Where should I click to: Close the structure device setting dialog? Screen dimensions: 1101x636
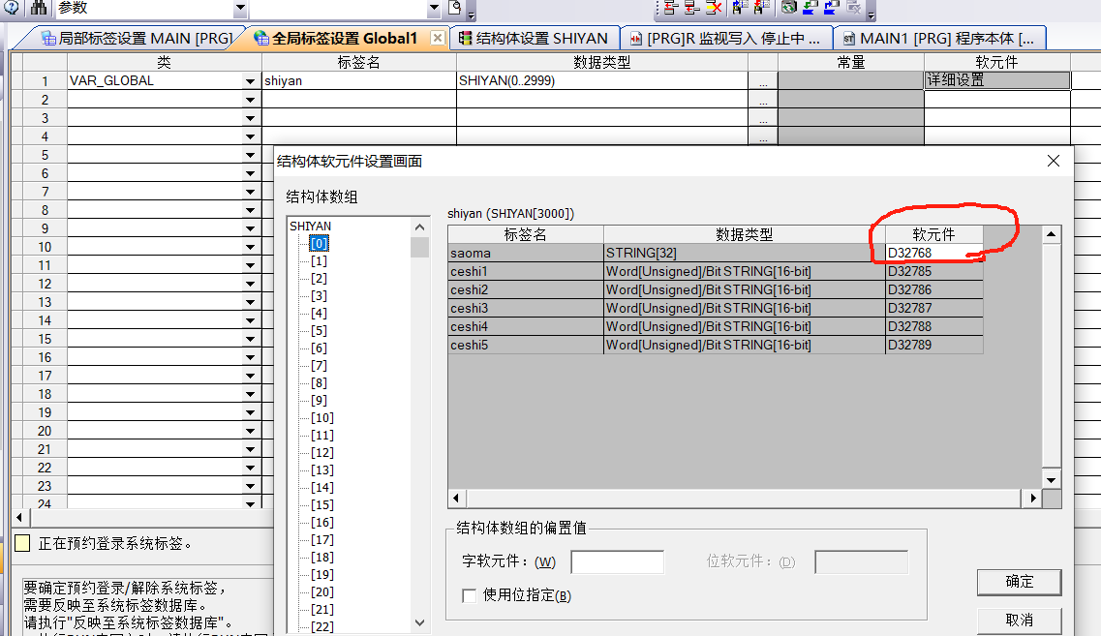click(1054, 161)
